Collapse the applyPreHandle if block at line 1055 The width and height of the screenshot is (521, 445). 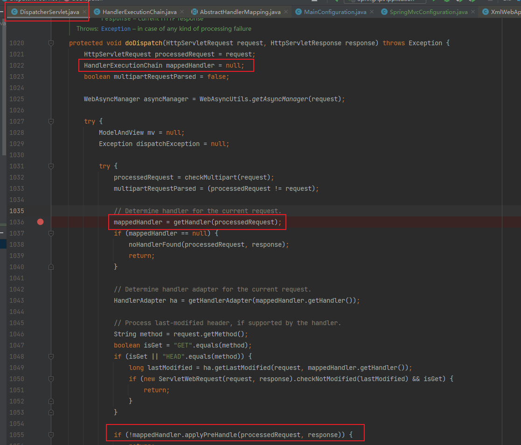(x=51, y=435)
